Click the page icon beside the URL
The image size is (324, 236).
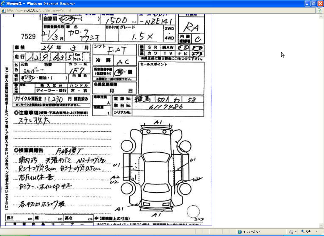pyautogui.click(x=3, y=11)
